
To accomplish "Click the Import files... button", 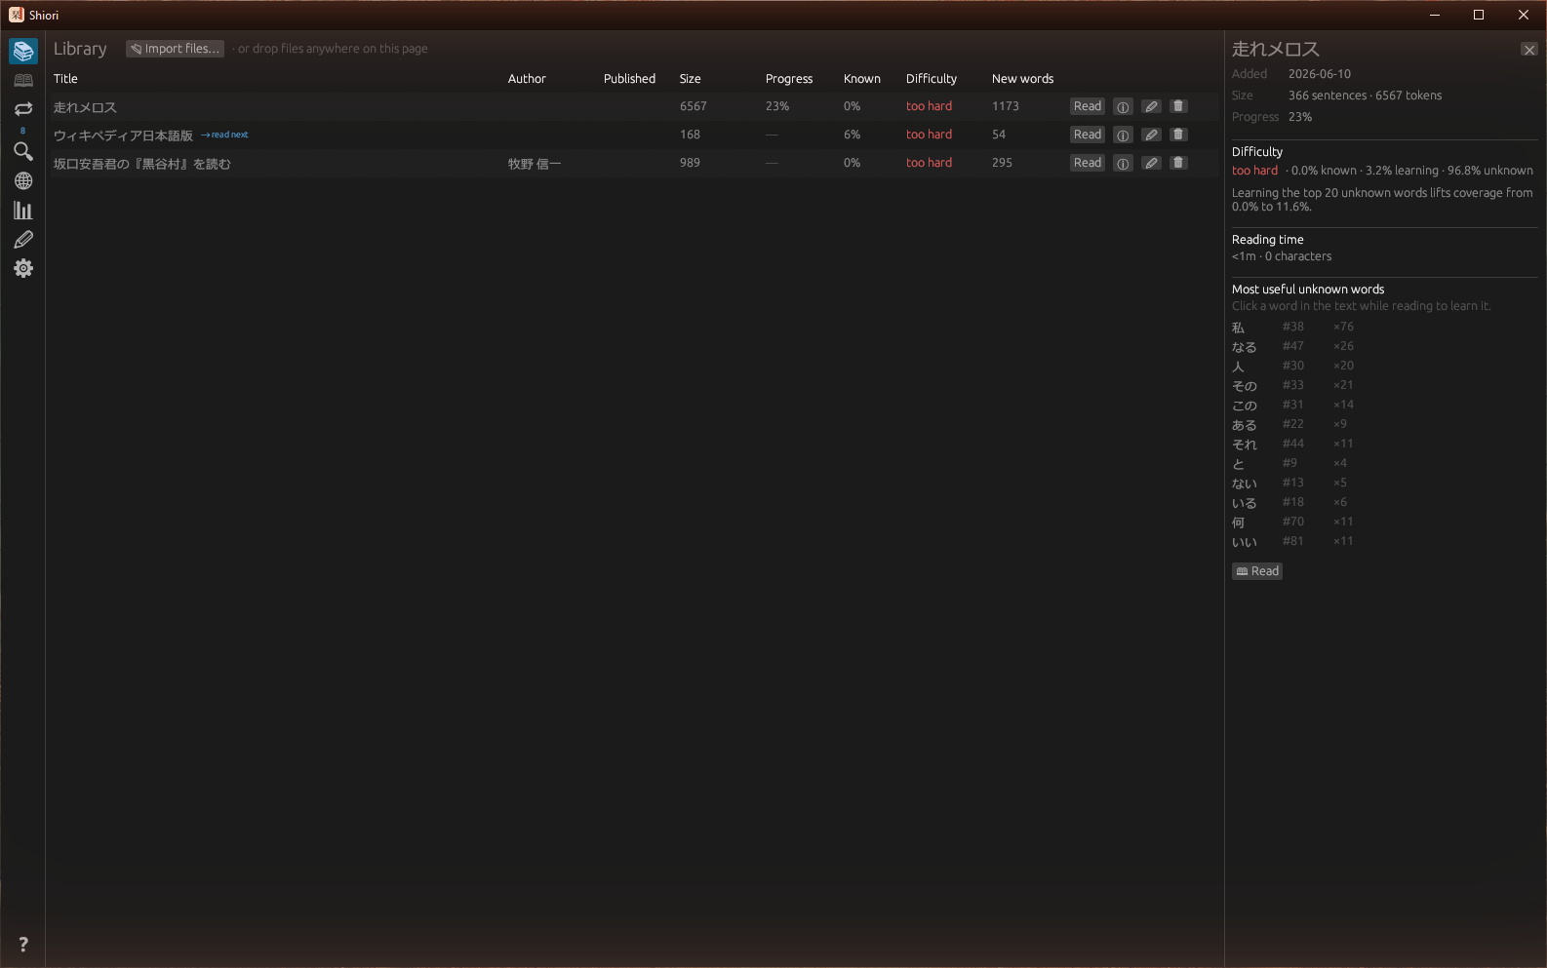I will click(176, 49).
